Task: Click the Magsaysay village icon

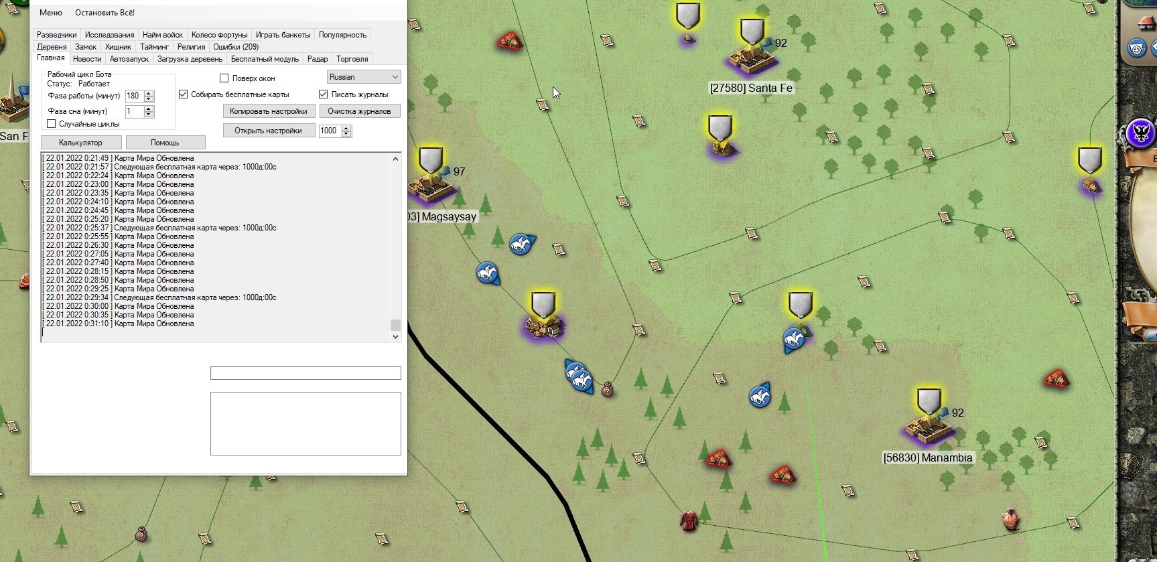Action: click(429, 188)
